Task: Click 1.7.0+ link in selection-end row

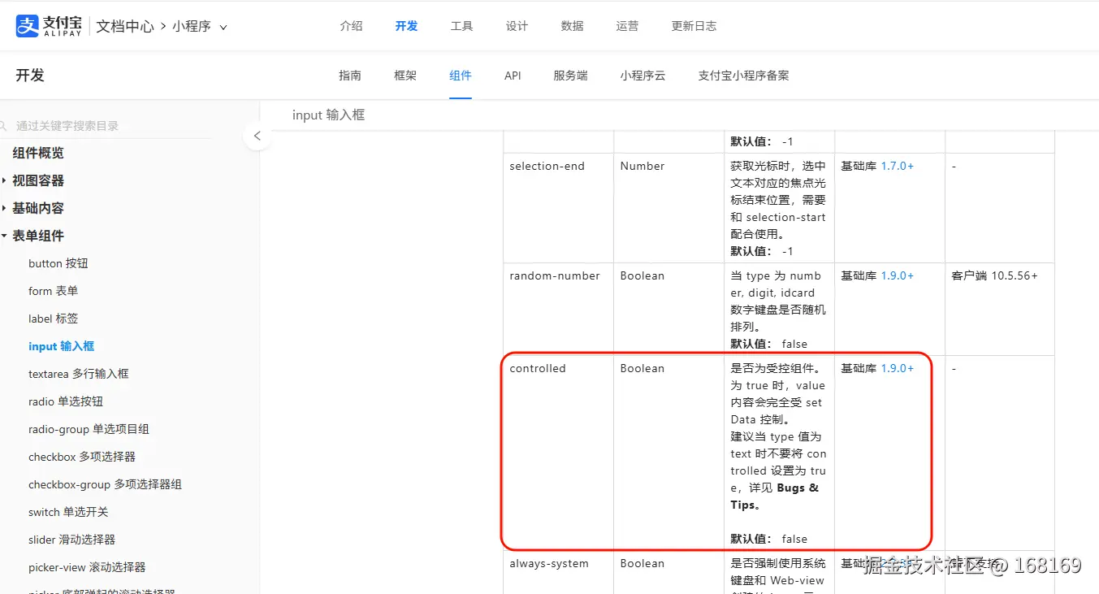Action: coord(898,166)
